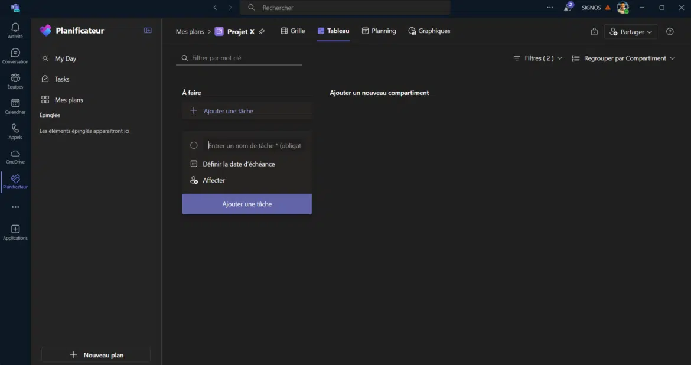This screenshot has width=691, height=365.
Task: Go to Équipes in the sidebar
Action: tap(15, 81)
